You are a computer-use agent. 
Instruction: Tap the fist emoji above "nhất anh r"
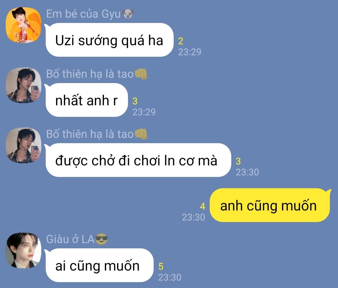click(x=141, y=74)
